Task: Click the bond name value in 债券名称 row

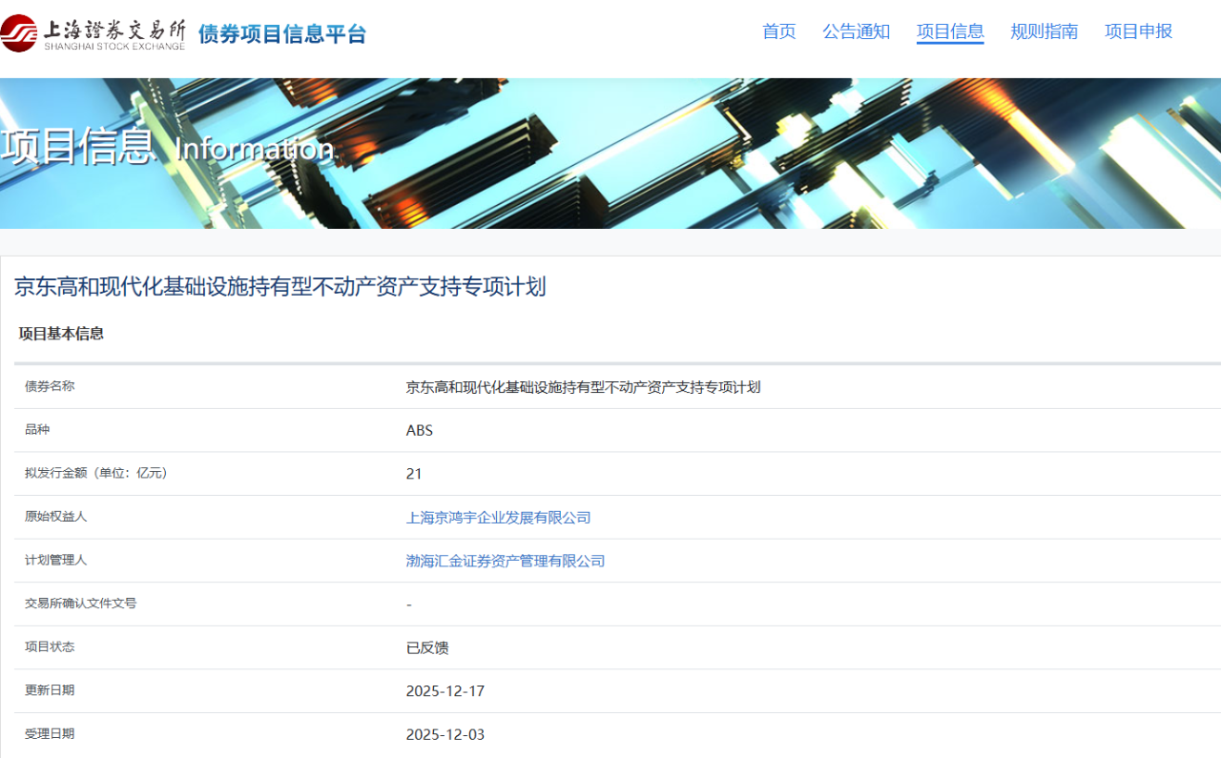Action: pos(583,387)
